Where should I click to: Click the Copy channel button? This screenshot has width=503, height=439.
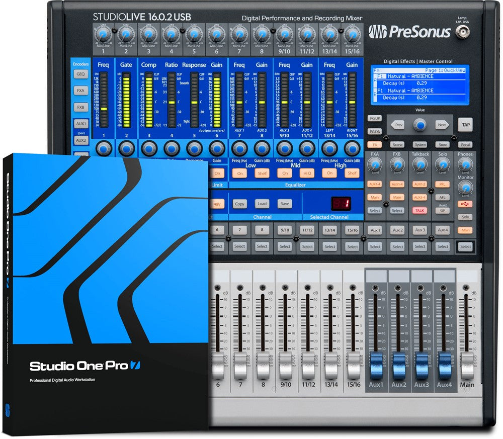pos(239,204)
